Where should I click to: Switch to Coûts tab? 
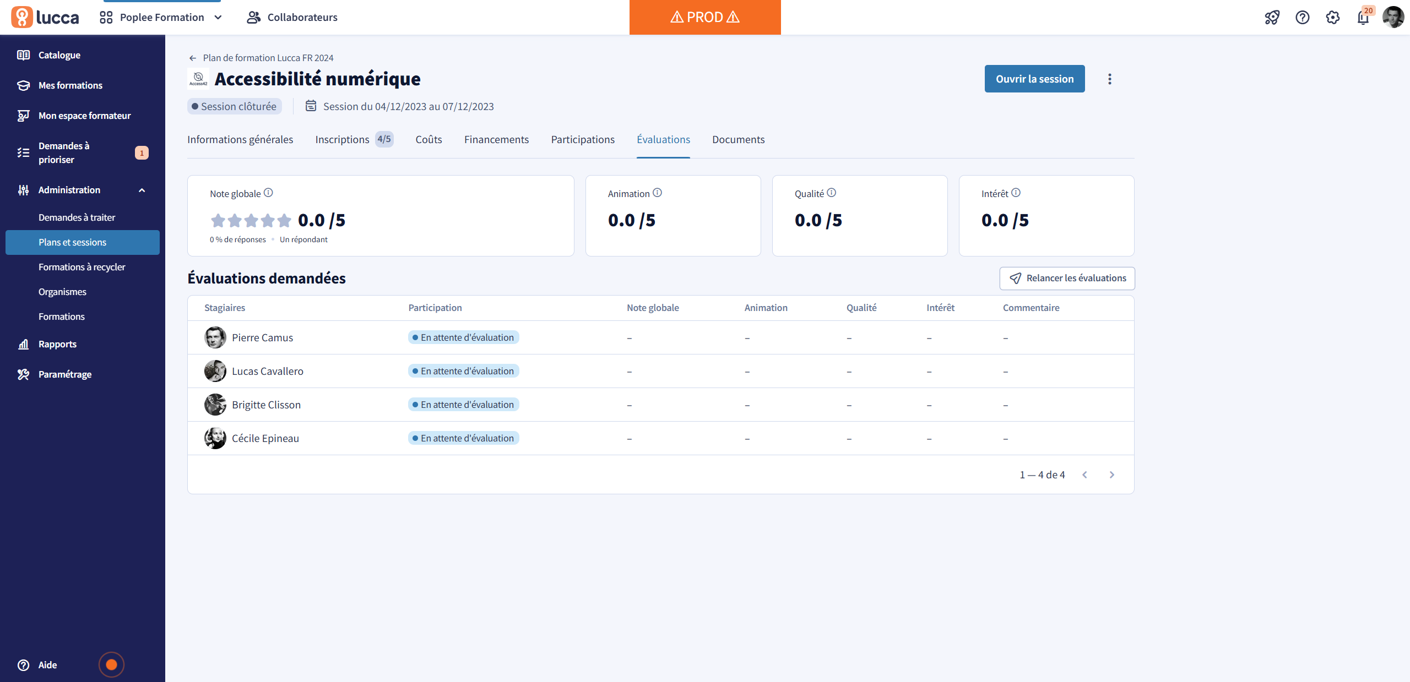[429, 140]
